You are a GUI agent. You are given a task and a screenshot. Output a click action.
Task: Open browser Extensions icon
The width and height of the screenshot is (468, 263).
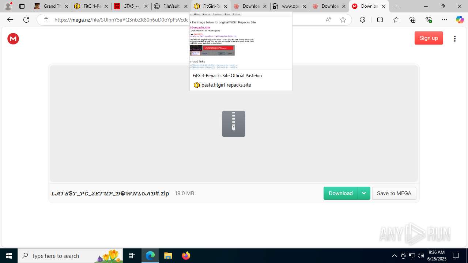tap(362, 20)
